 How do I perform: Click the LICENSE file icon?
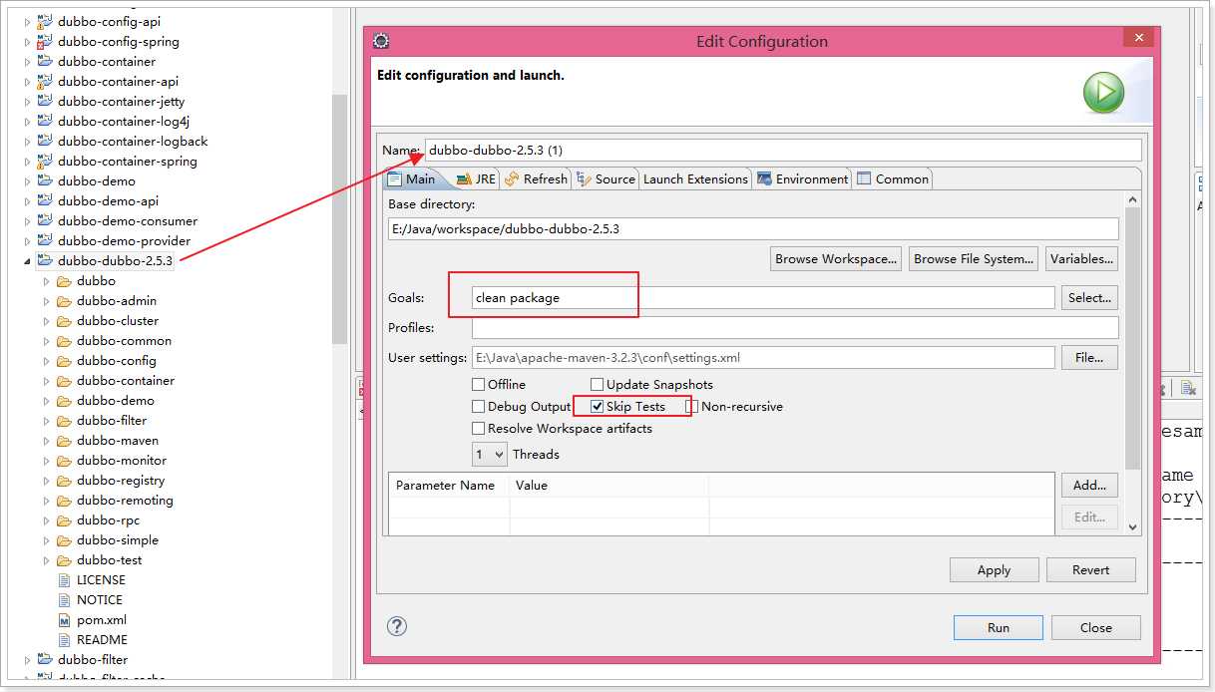point(64,579)
